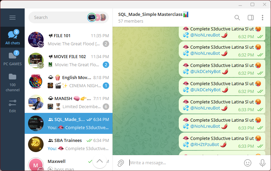The image size is (271, 171).
Task: Click 57 members subtitle
Action: (131, 21)
